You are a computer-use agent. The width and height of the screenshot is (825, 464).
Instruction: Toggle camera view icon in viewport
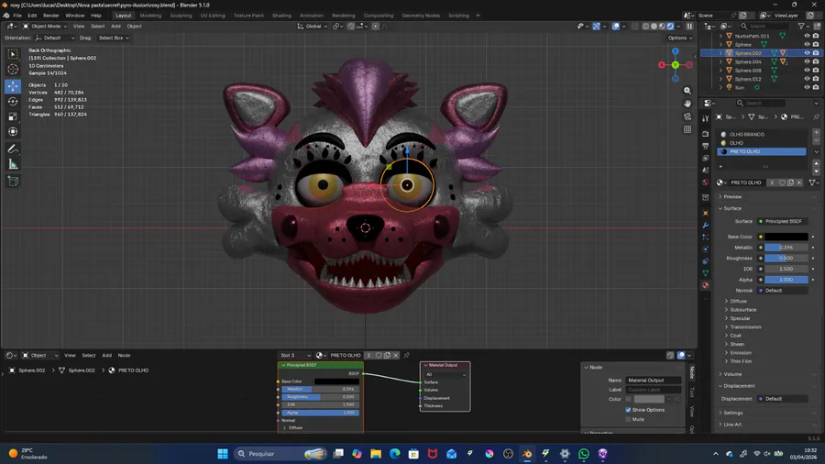pos(687,116)
